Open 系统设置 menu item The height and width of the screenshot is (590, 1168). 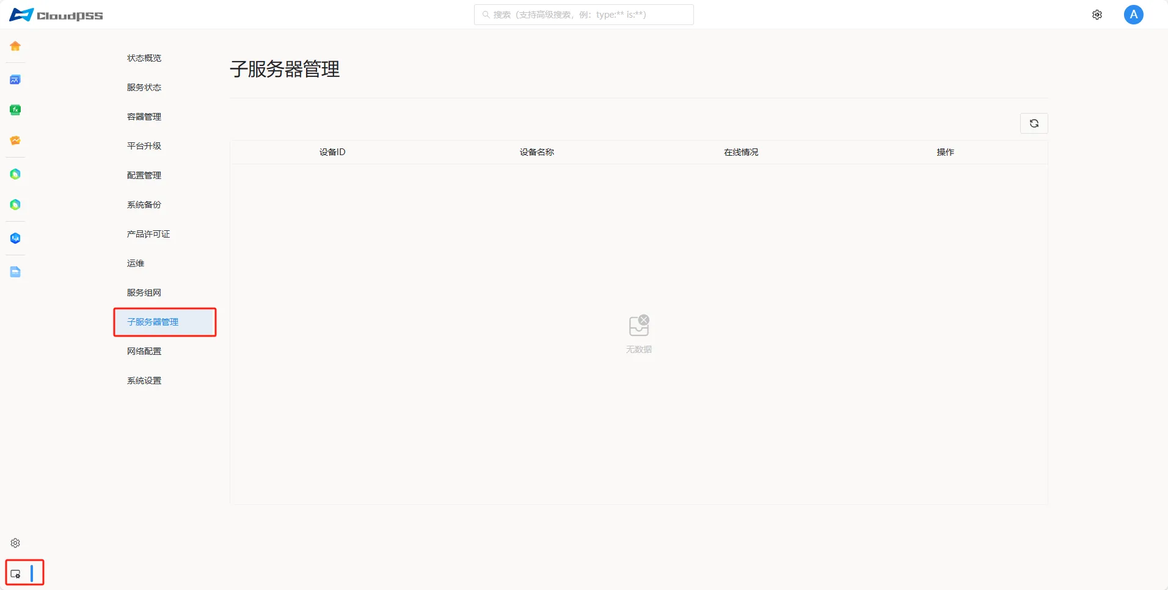tap(144, 381)
